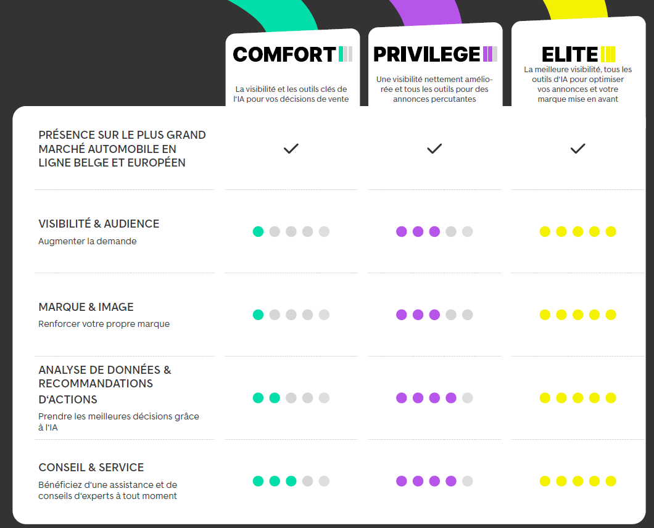Click the Elite plan checkmark icon
The height and width of the screenshot is (528, 654).
pos(577,149)
